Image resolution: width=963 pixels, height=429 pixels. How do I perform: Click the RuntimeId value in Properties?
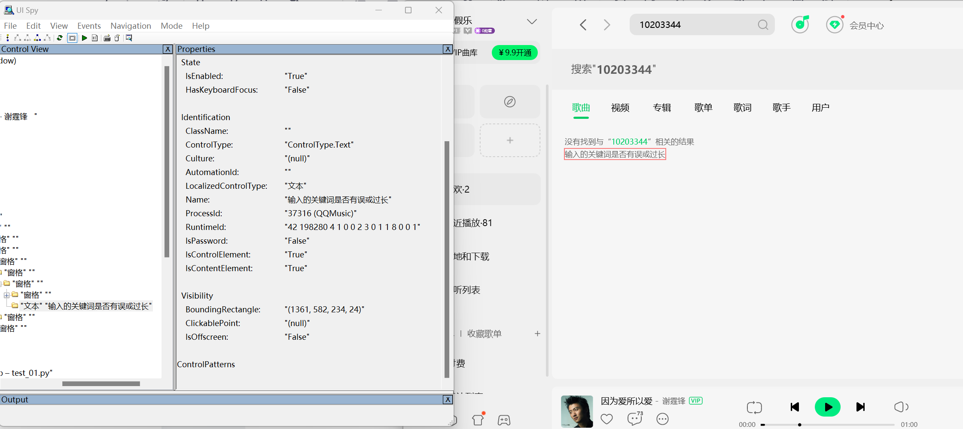(x=352, y=227)
